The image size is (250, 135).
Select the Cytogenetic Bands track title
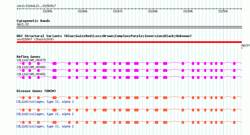point(33,21)
